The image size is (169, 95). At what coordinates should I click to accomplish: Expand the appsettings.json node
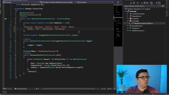tap(127, 26)
